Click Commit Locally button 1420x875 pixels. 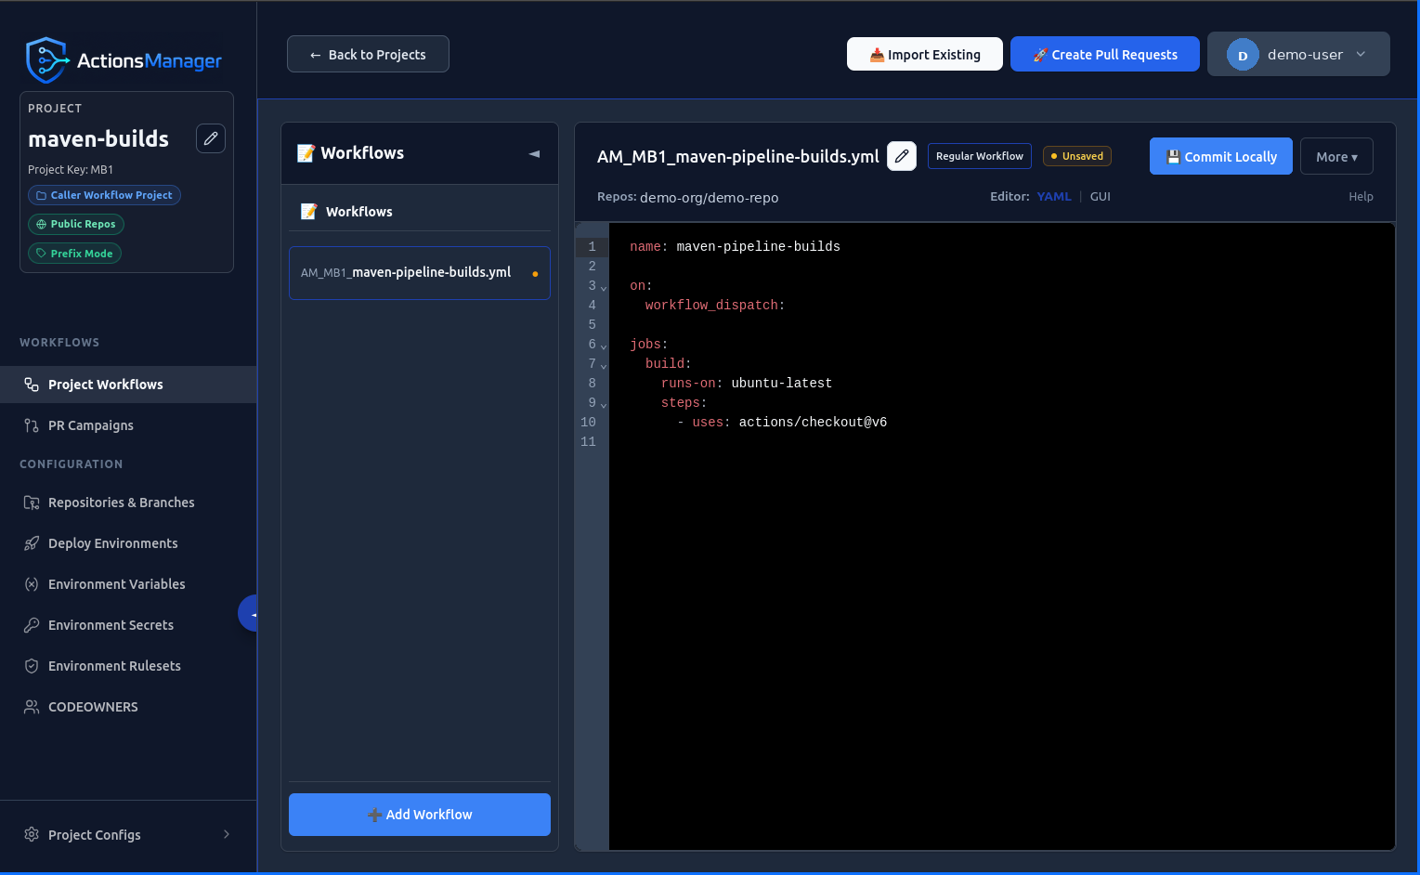(1221, 156)
